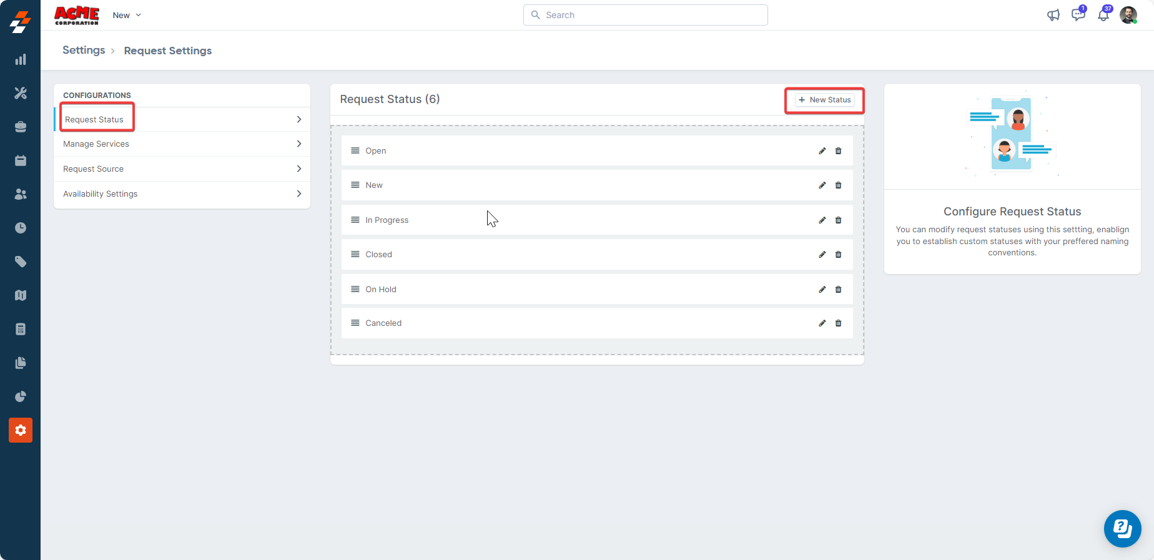Click the announcements megaphone icon

[1053, 16]
